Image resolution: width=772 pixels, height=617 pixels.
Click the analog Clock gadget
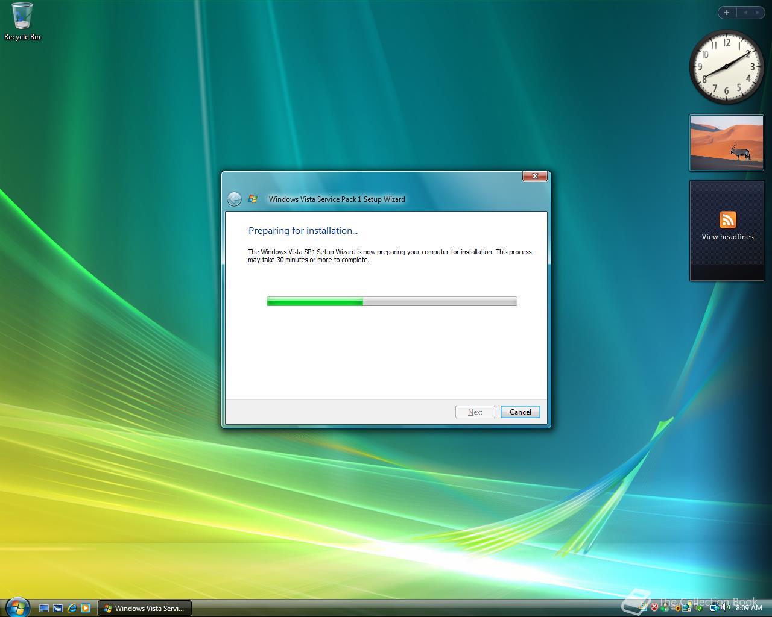pos(727,66)
